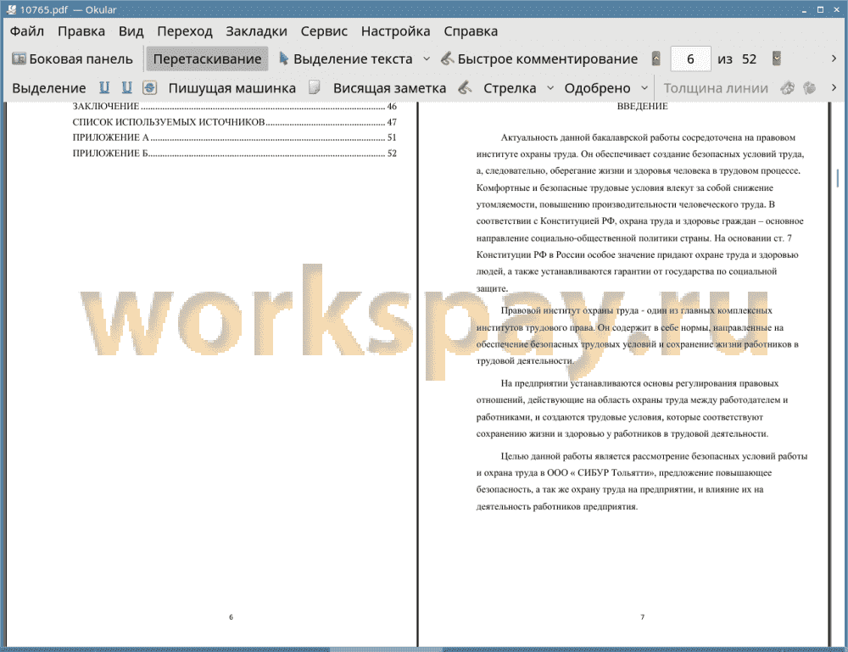848x652 pixels.
Task: Toggle the Боковая панель sidebar
Action: click(72, 59)
